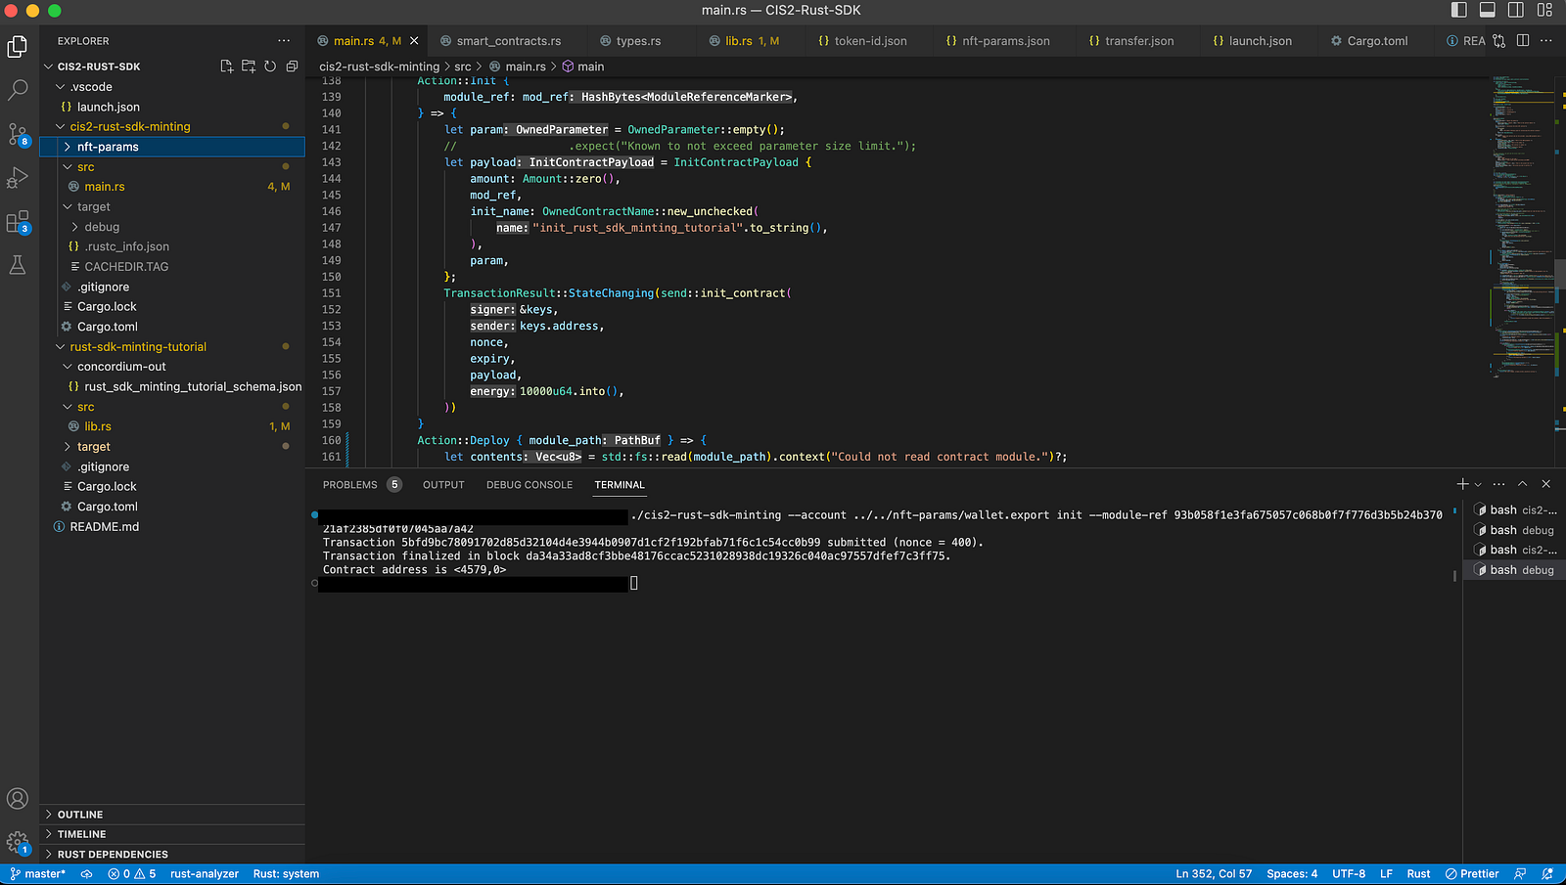Viewport: 1566px width, 885px height.
Task: Open source control compare changes icon
Action: [1499, 40]
